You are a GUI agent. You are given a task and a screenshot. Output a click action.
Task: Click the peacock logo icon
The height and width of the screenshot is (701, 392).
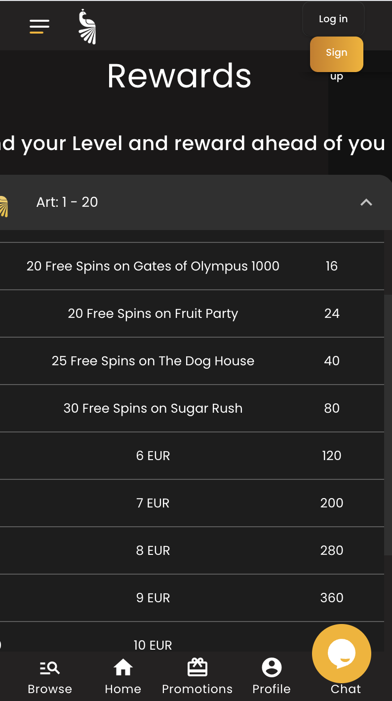click(x=87, y=27)
